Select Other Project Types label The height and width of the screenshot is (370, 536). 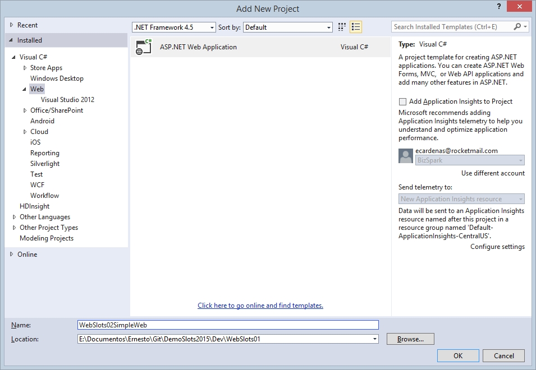49,228
